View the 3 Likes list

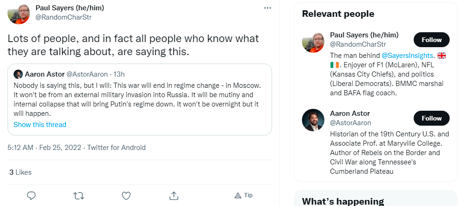pyautogui.click(x=20, y=172)
